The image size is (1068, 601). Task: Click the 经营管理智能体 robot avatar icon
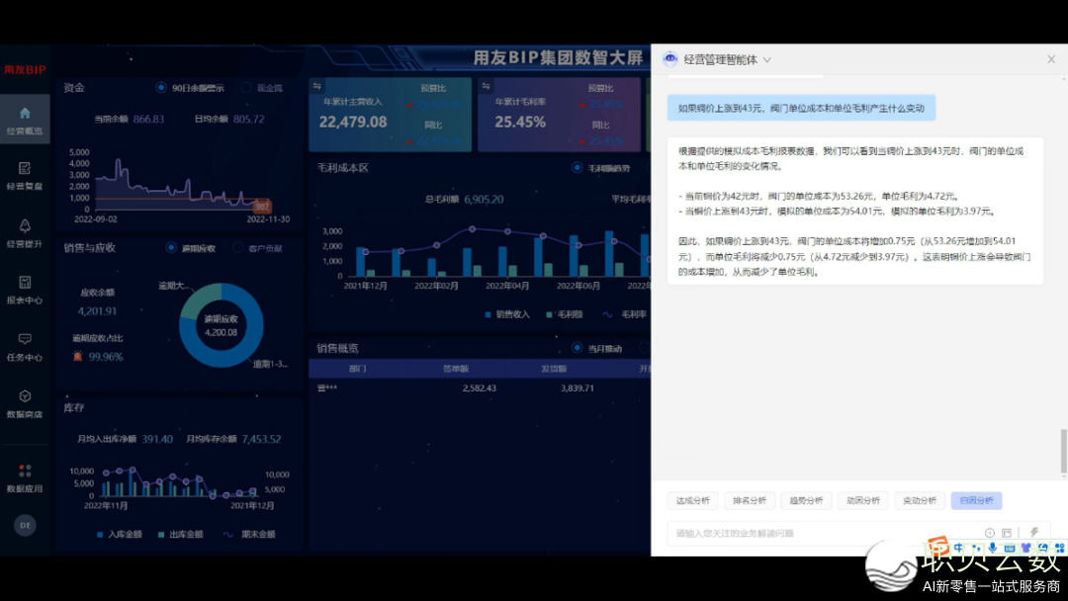[x=670, y=59]
